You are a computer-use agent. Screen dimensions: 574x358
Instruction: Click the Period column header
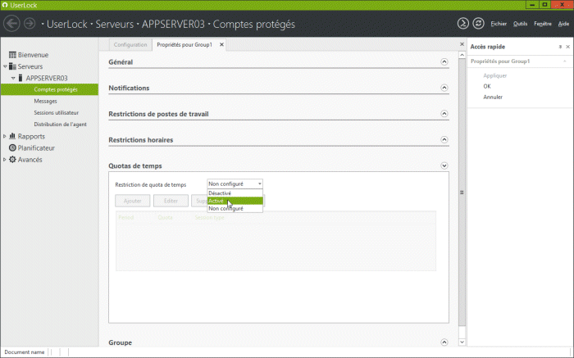[126, 218]
